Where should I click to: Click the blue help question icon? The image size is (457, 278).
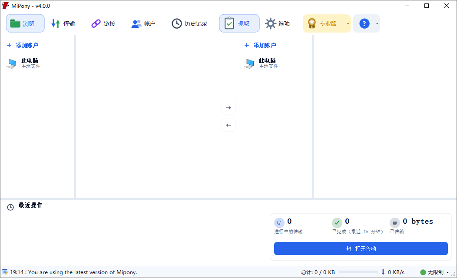tap(364, 23)
